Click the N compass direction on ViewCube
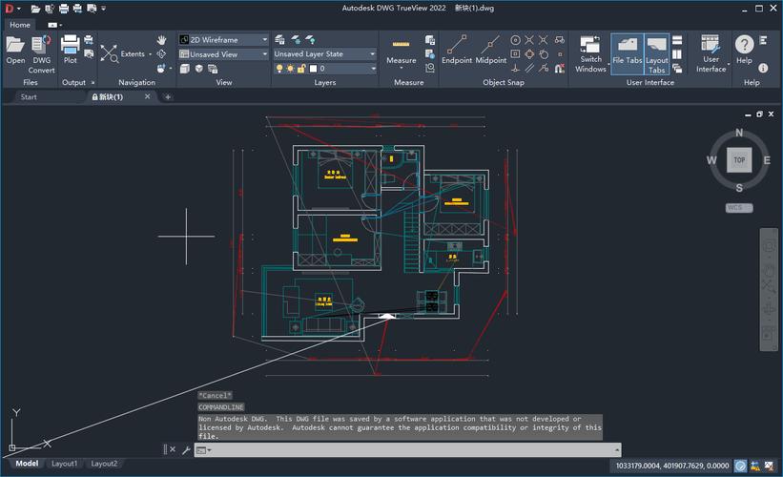 [x=739, y=133]
